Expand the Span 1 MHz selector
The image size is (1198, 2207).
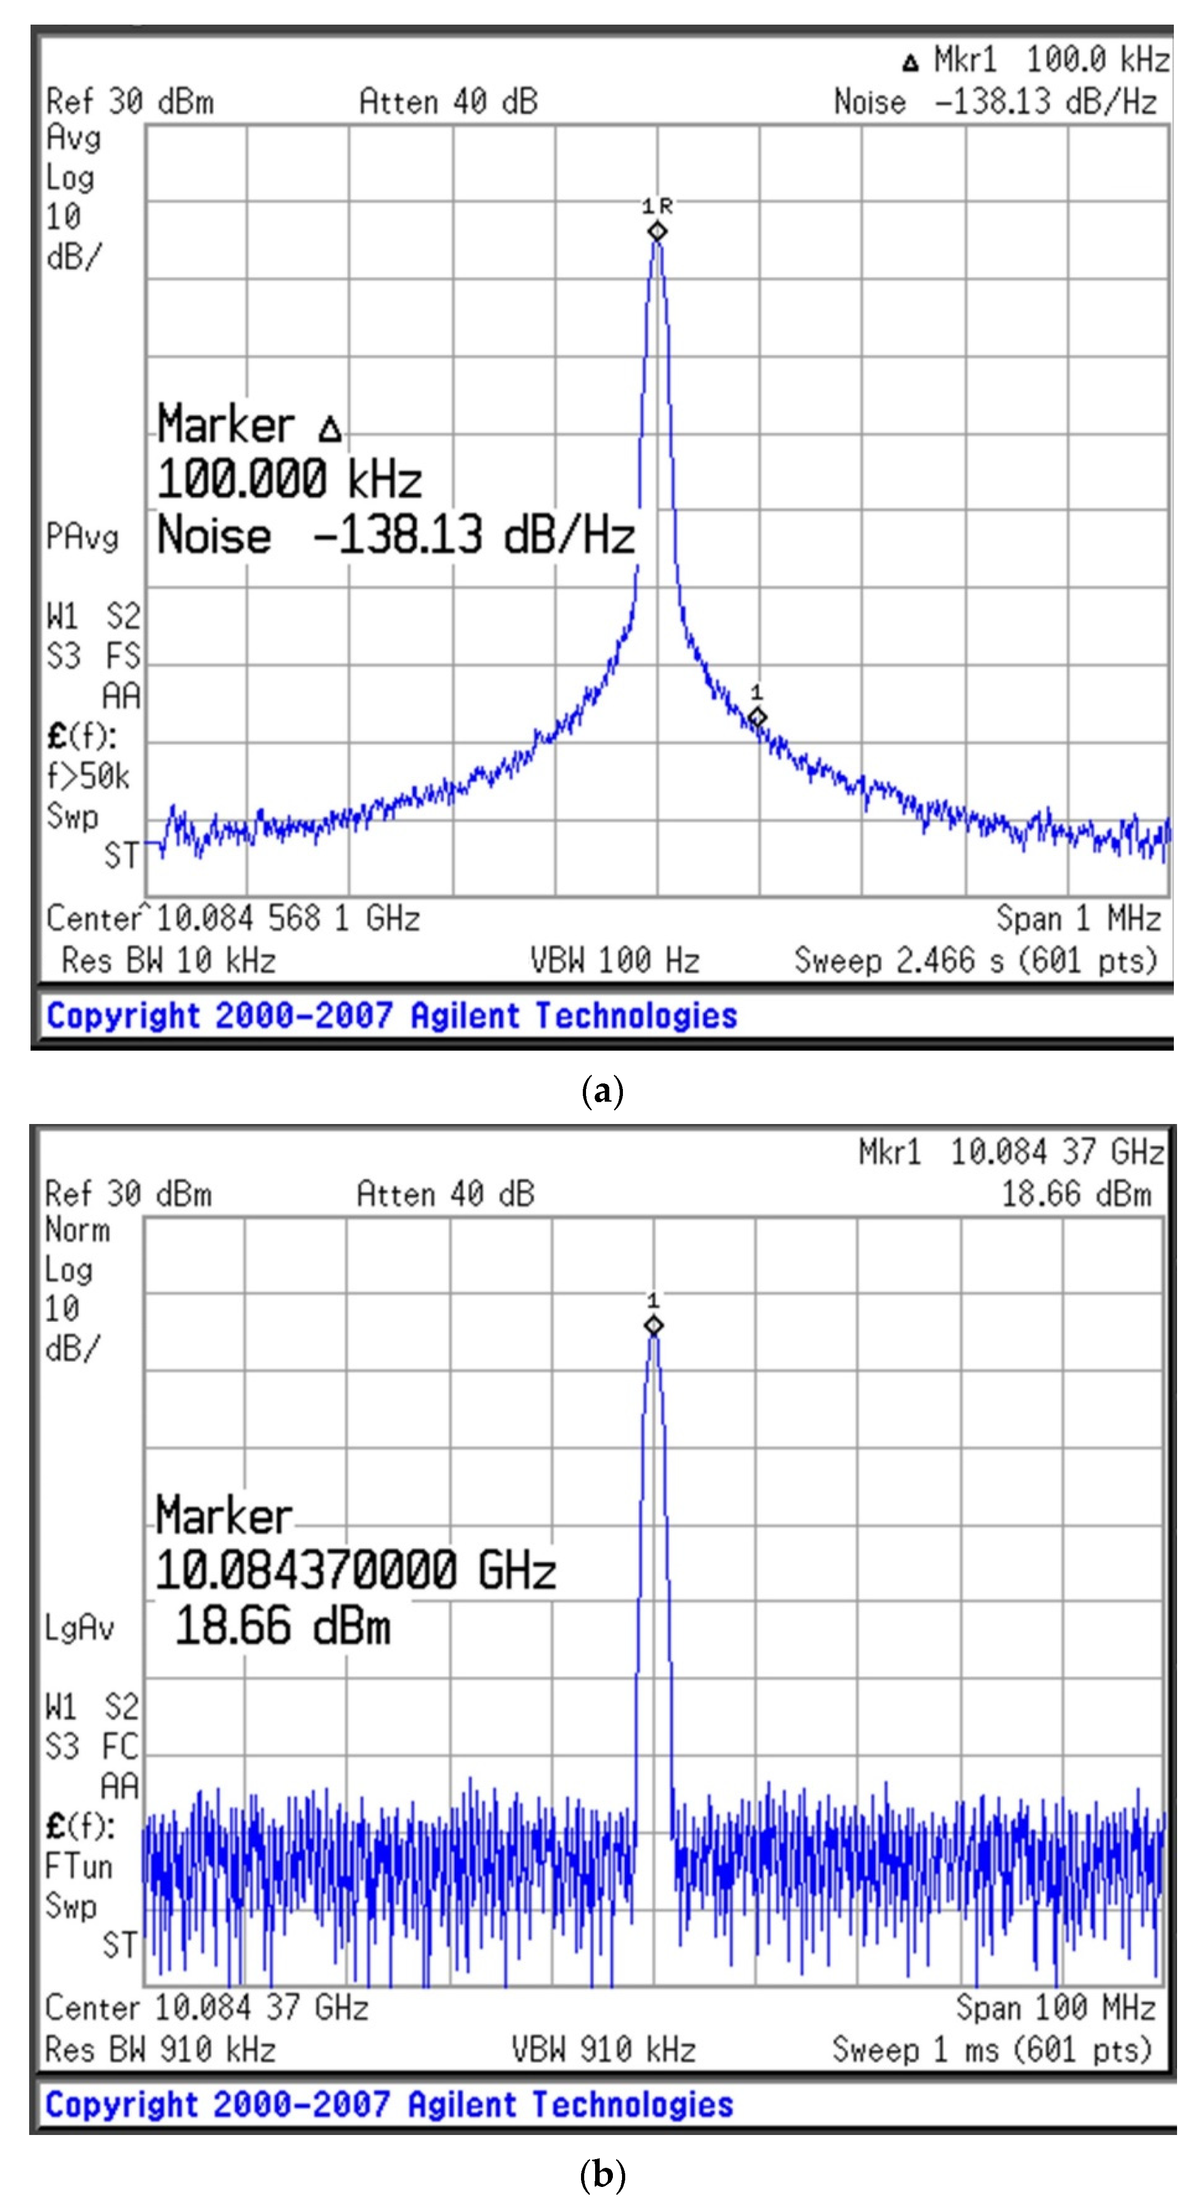1078,919
